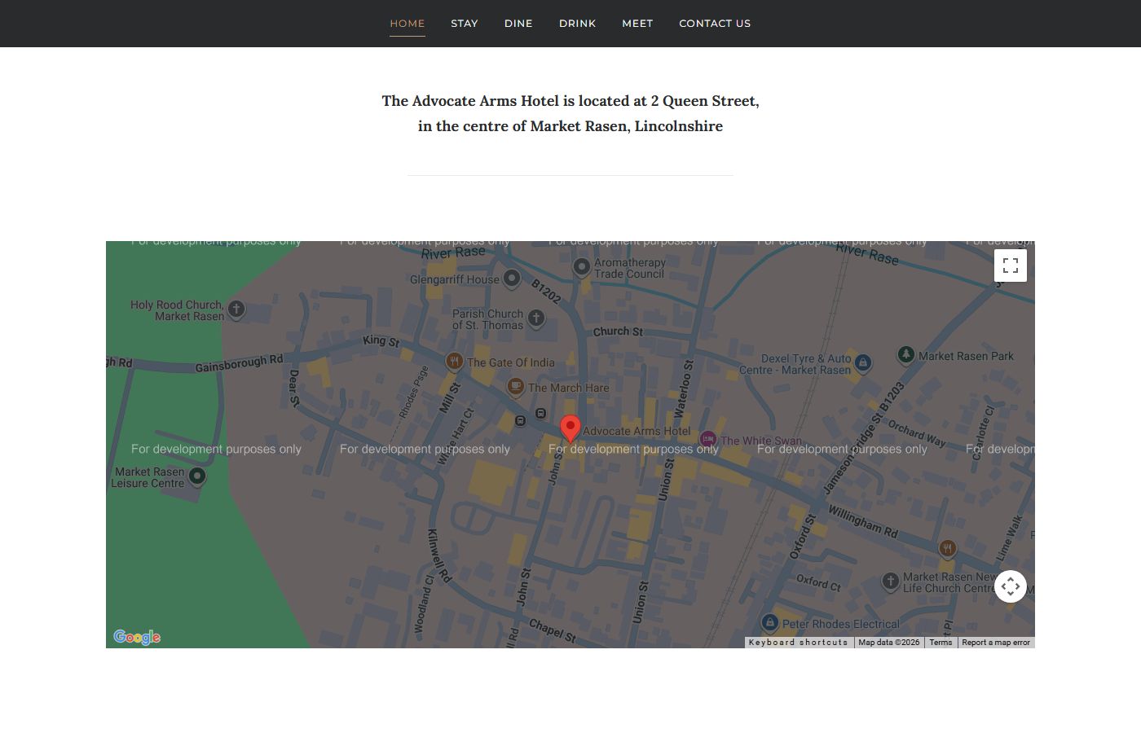Select the left bus stop icon by the hotel pin
Image resolution: width=1141 pixels, height=733 pixels.
520,420
